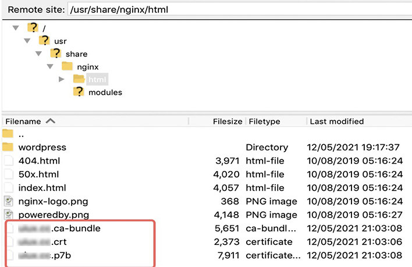The image size is (412, 267).
Task: Select the modules tree label
Action: point(105,92)
